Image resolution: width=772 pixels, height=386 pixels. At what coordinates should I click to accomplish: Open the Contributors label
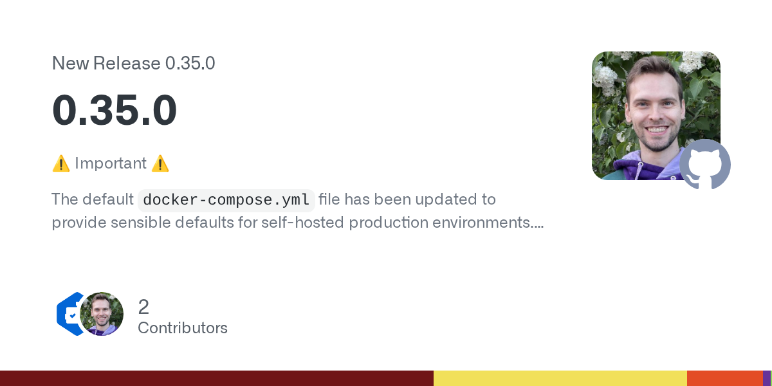[x=183, y=328]
